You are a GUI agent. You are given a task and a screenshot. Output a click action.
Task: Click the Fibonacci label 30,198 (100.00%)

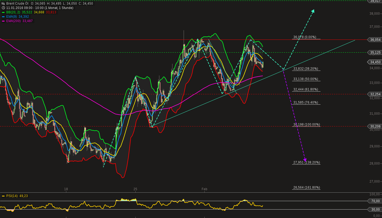[x=307, y=125]
